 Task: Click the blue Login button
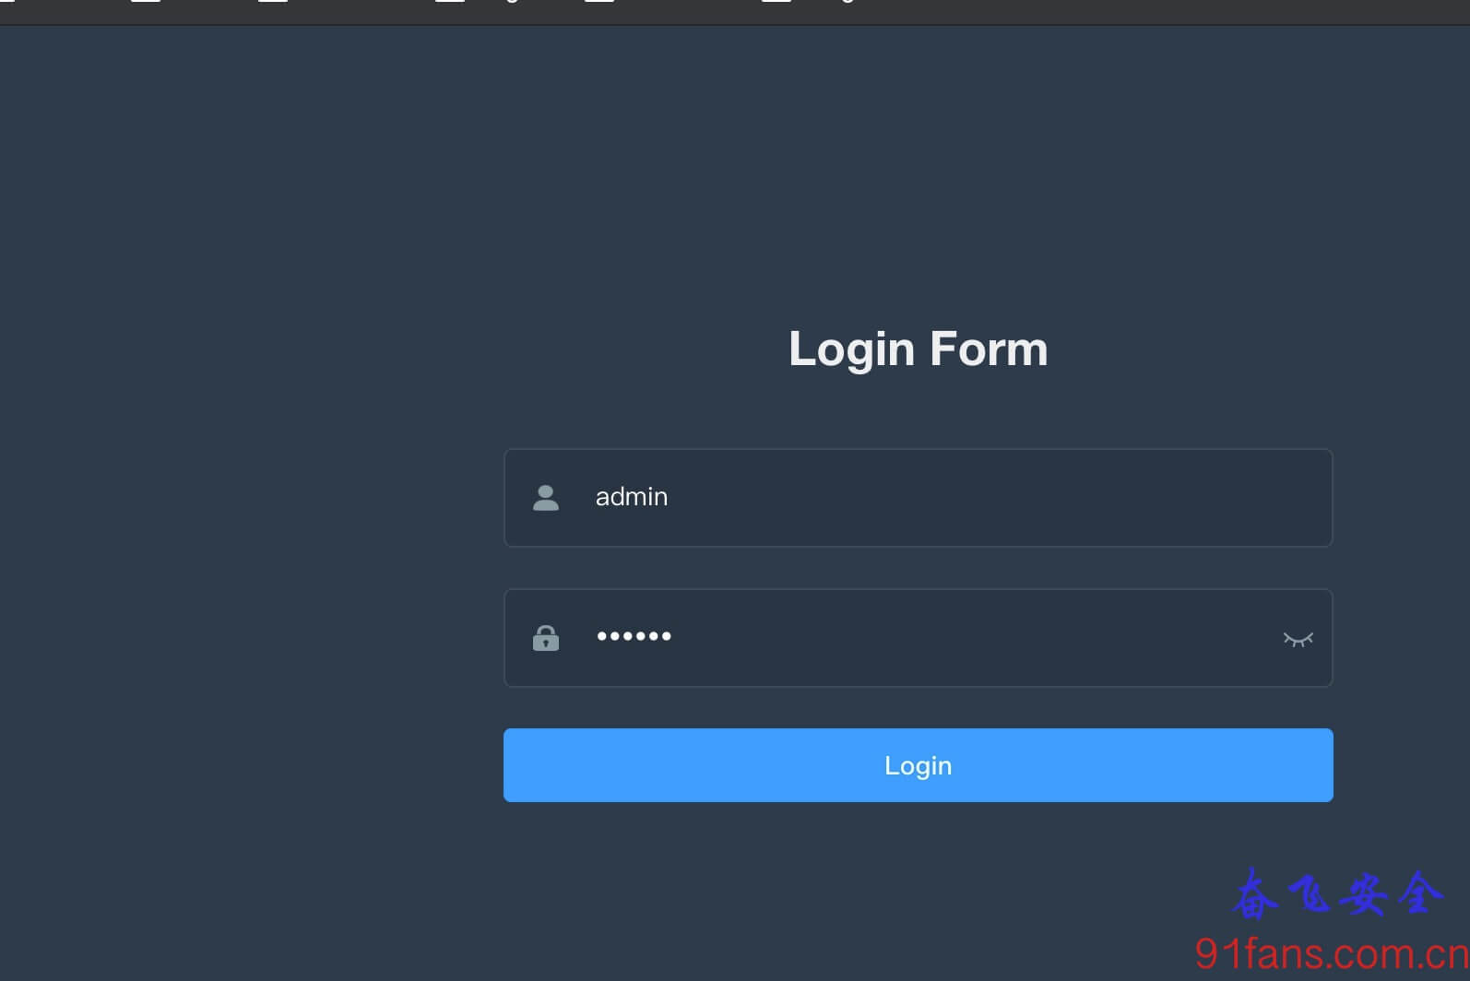coord(918,765)
